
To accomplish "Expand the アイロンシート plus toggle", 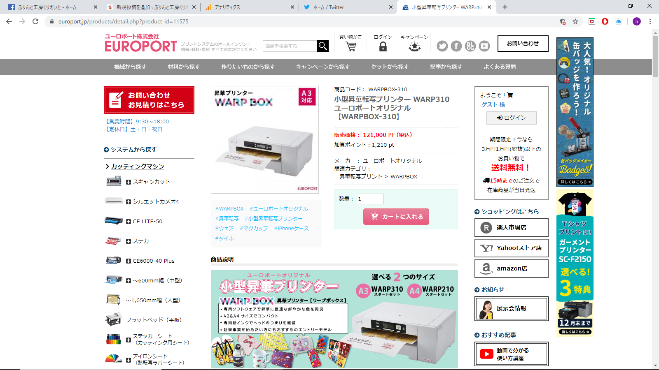I will [129, 360].
